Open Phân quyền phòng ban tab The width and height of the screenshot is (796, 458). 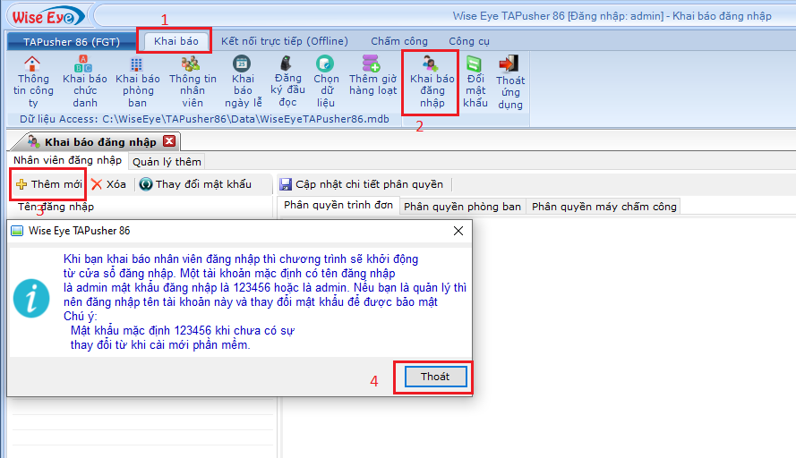(x=462, y=207)
